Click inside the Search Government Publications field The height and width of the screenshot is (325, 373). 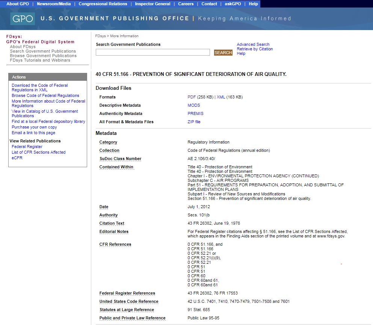[x=153, y=52]
